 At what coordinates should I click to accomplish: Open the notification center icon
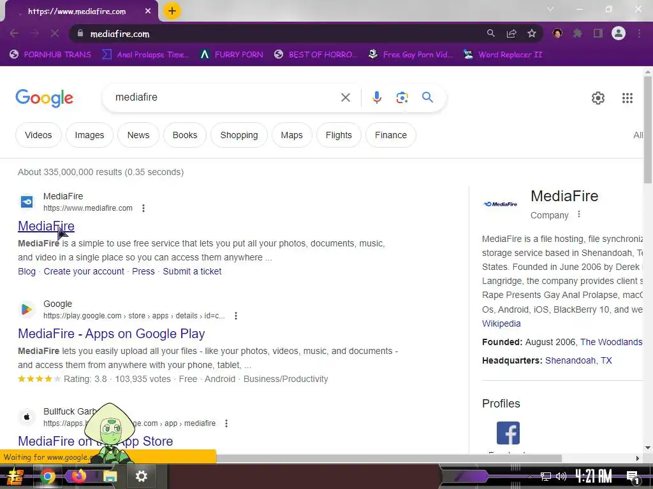click(x=633, y=476)
